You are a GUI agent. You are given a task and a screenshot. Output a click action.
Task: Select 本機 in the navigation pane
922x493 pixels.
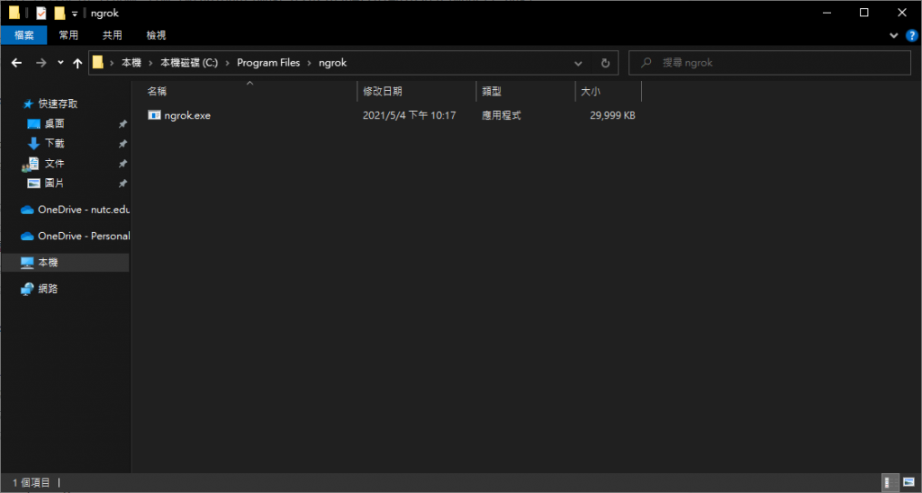point(48,263)
